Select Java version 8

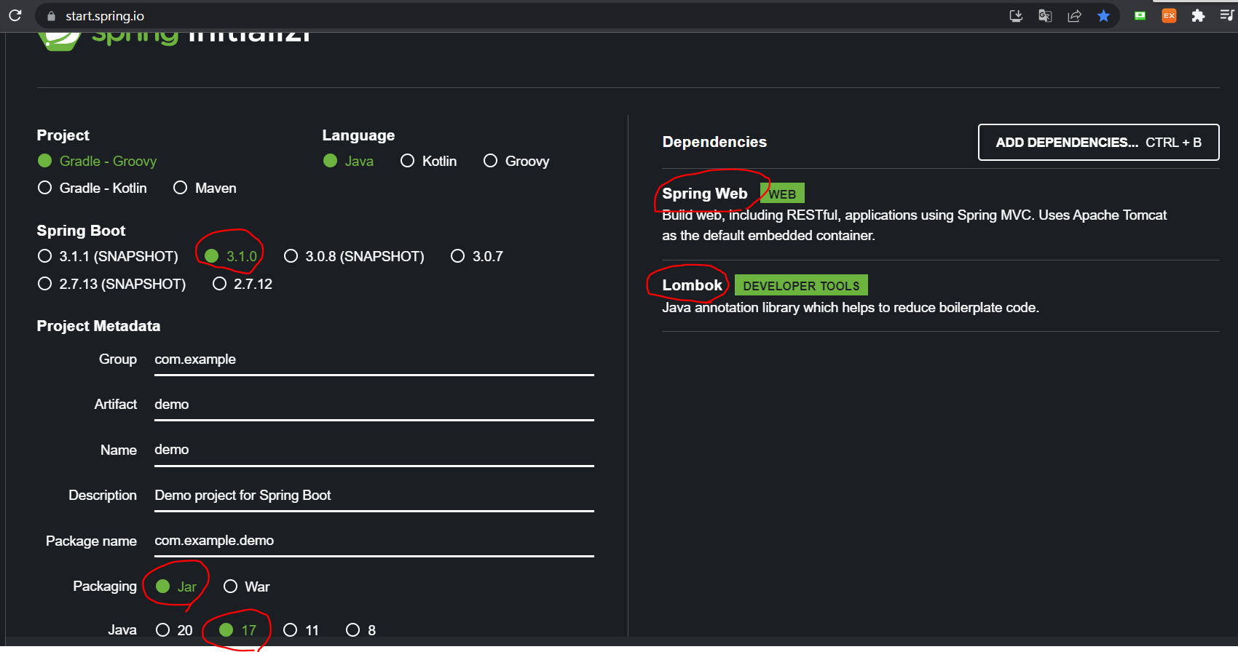[x=361, y=630]
